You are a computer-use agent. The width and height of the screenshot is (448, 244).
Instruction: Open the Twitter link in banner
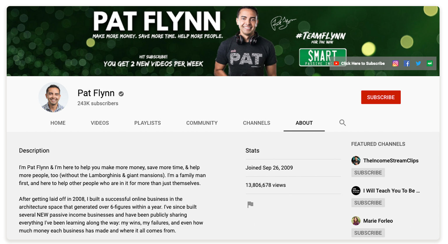coord(418,63)
